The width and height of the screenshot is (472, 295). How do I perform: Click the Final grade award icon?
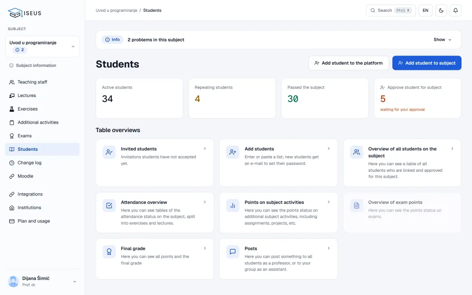click(109, 252)
